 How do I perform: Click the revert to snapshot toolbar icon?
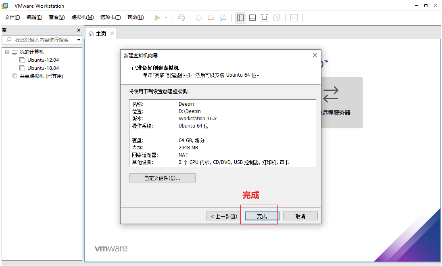(x=211, y=18)
